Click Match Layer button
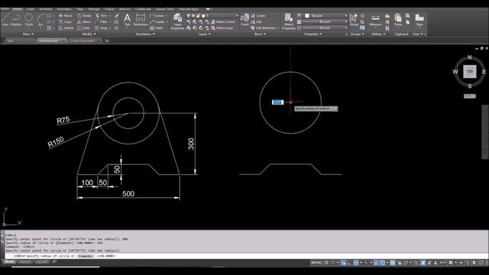489x275 pixels. point(222,28)
